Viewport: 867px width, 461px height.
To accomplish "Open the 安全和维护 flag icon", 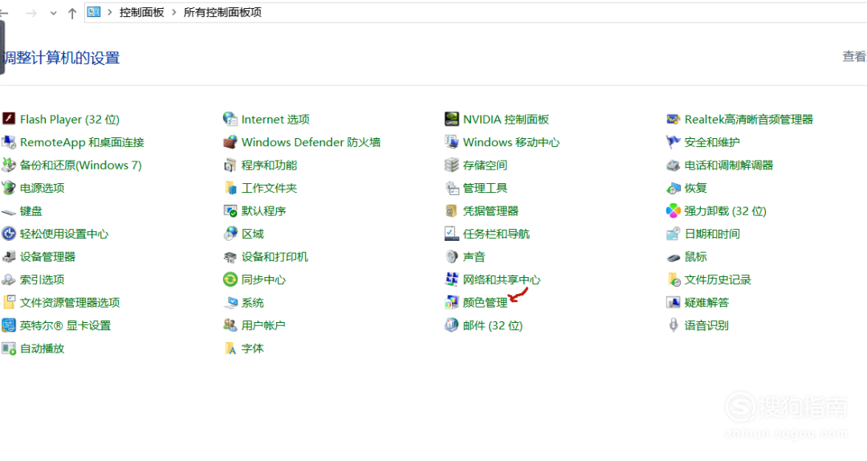I will click(x=673, y=141).
